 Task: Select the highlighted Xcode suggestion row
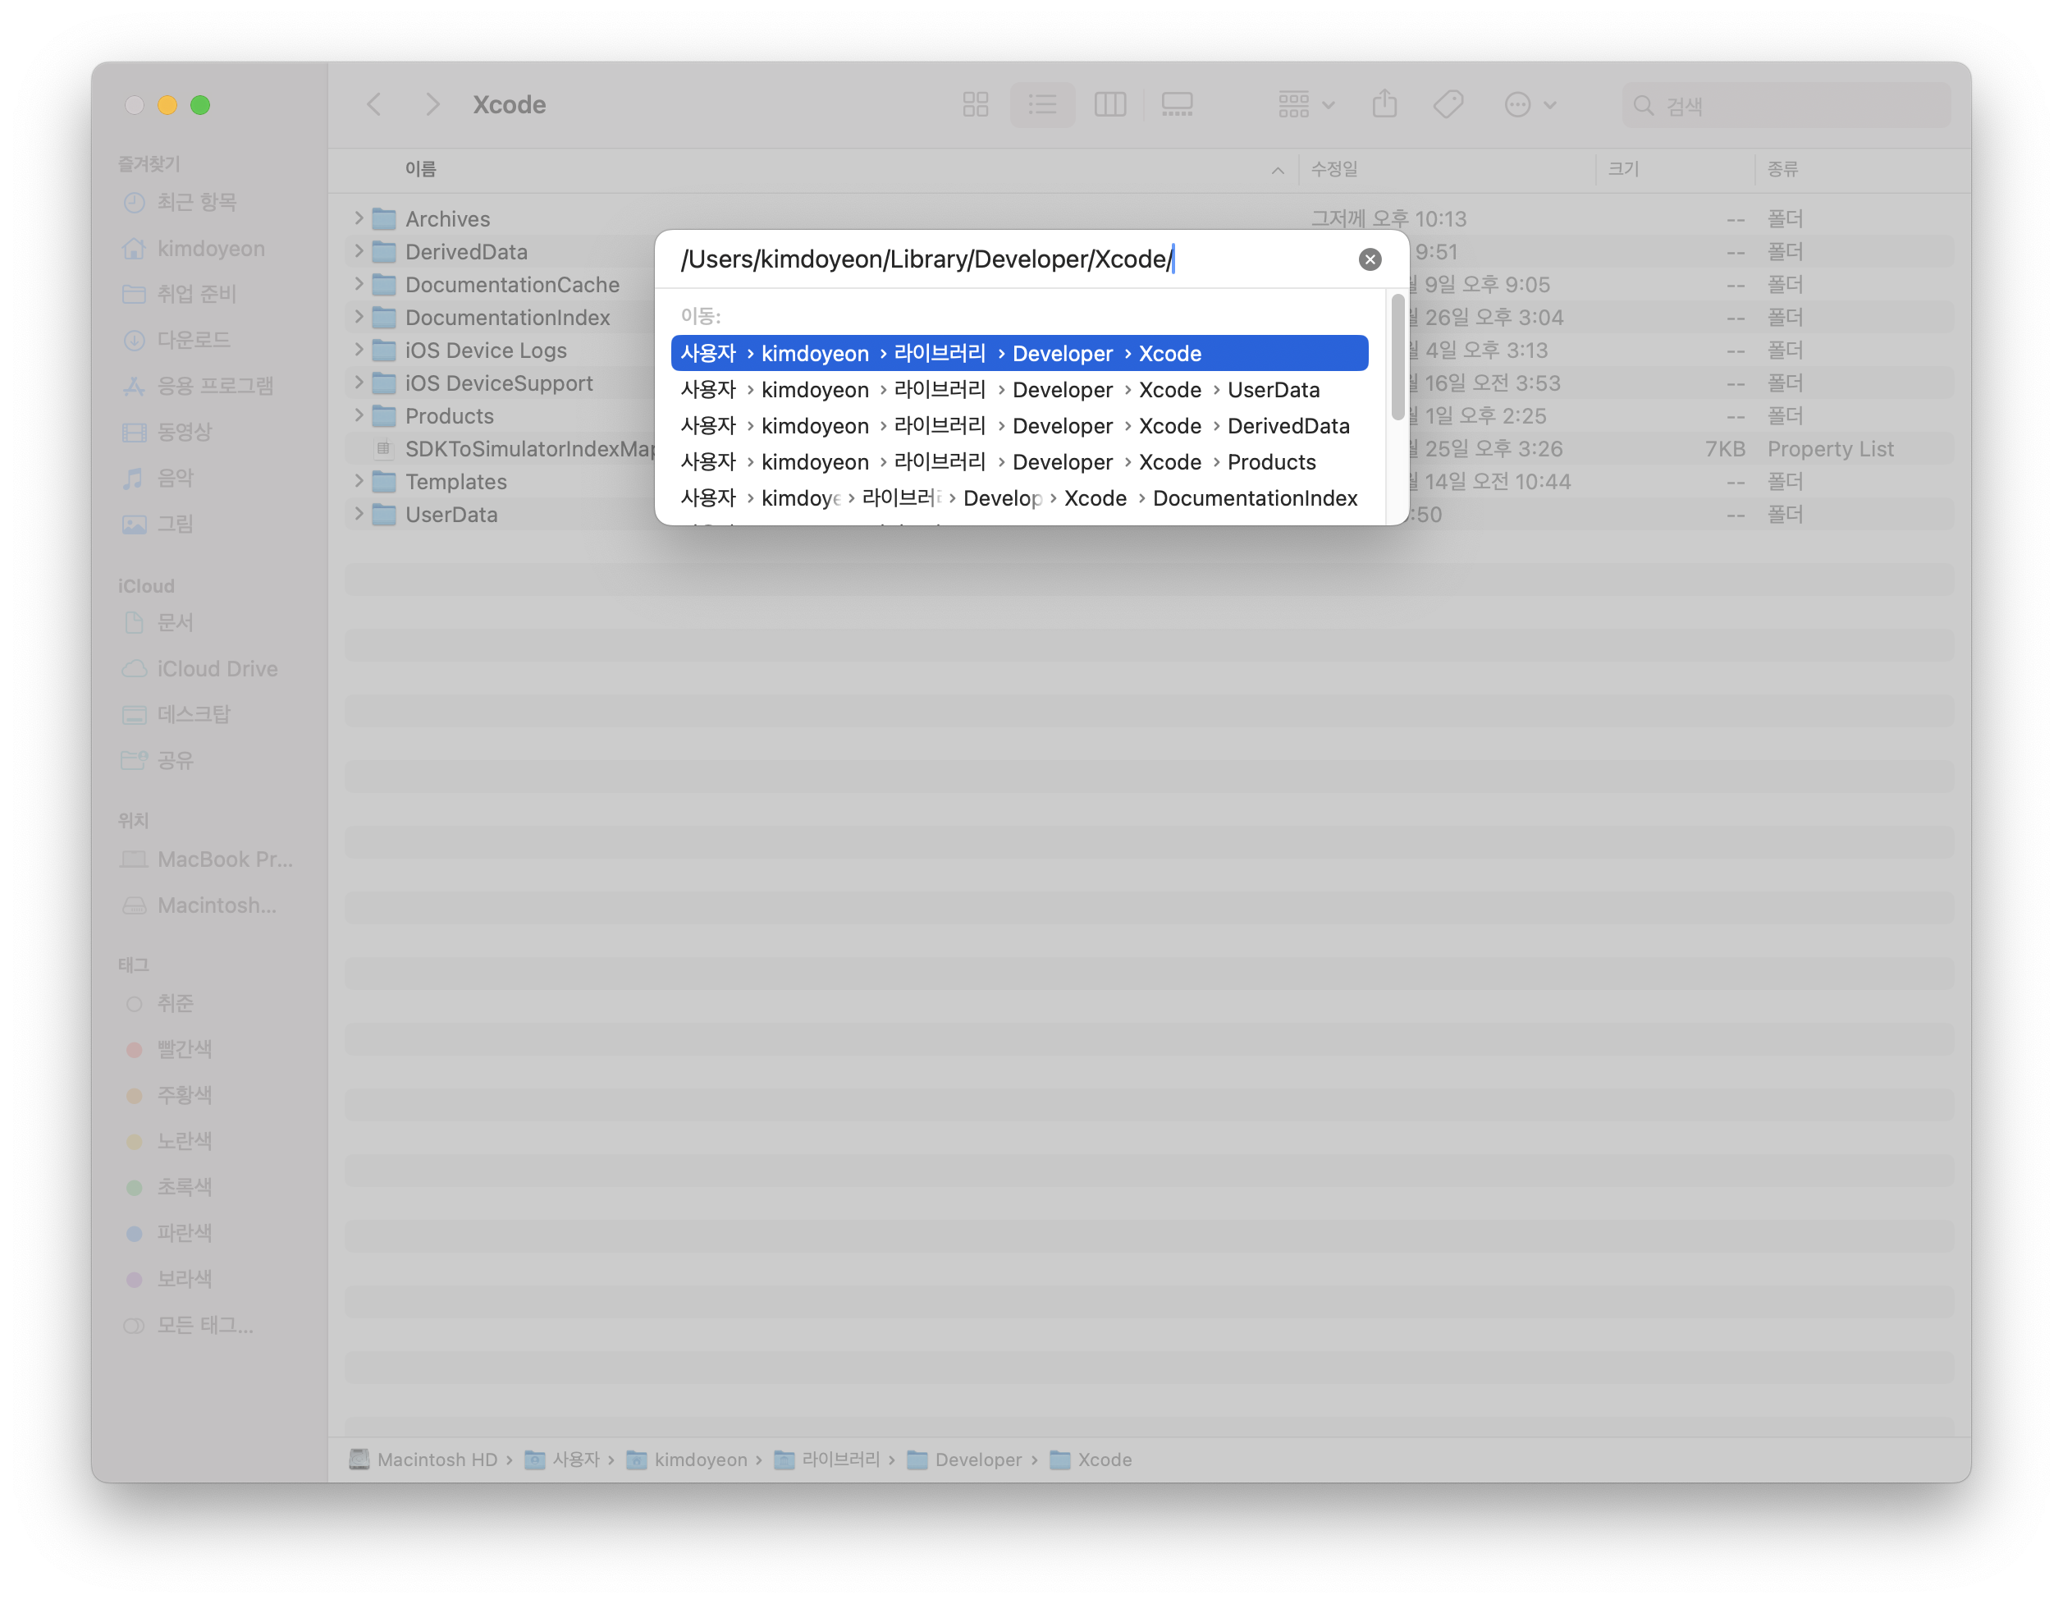coord(1018,352)
